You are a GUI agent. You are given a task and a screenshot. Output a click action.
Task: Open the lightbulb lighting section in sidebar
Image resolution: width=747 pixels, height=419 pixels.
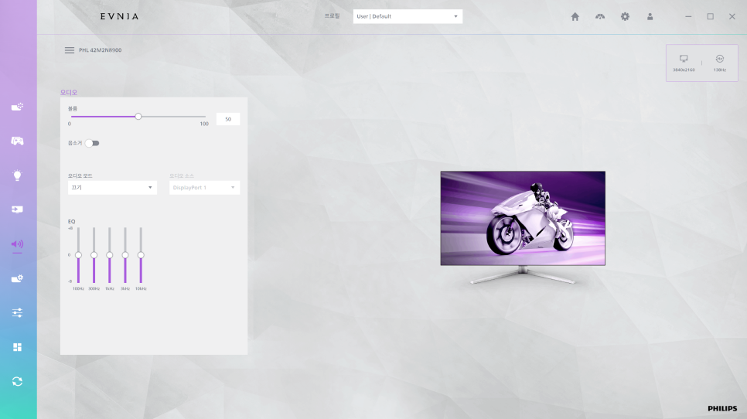(17, 175)
